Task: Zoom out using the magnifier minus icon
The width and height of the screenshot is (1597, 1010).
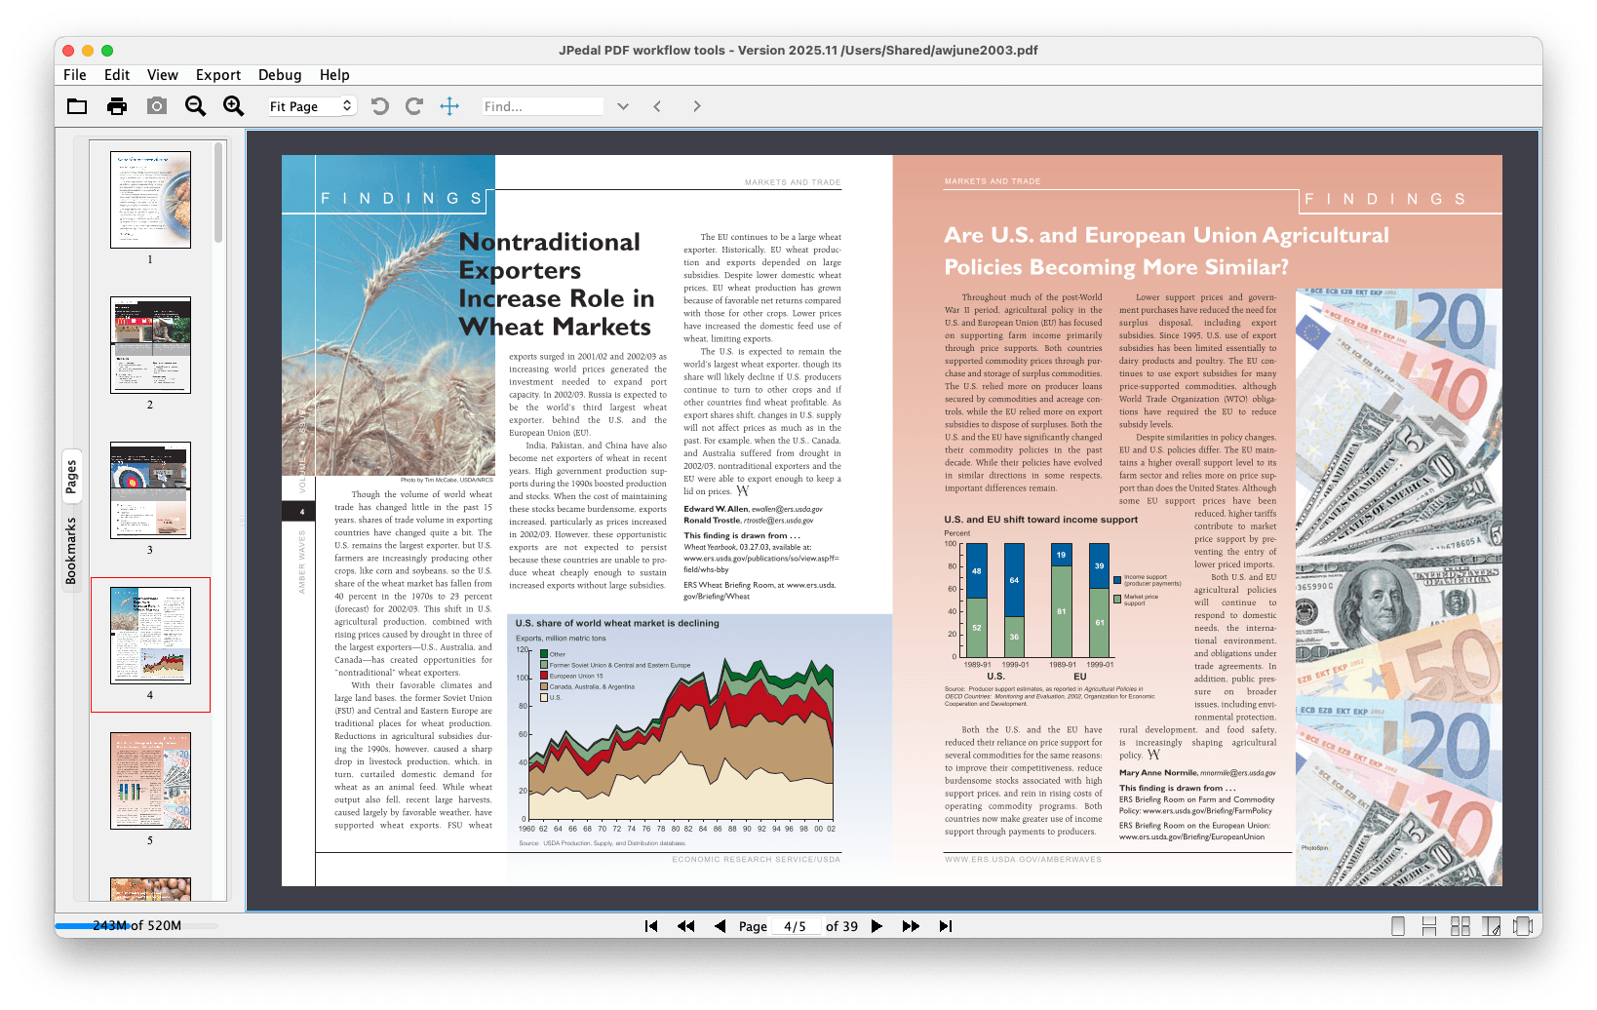Action: tap(195, 105)
